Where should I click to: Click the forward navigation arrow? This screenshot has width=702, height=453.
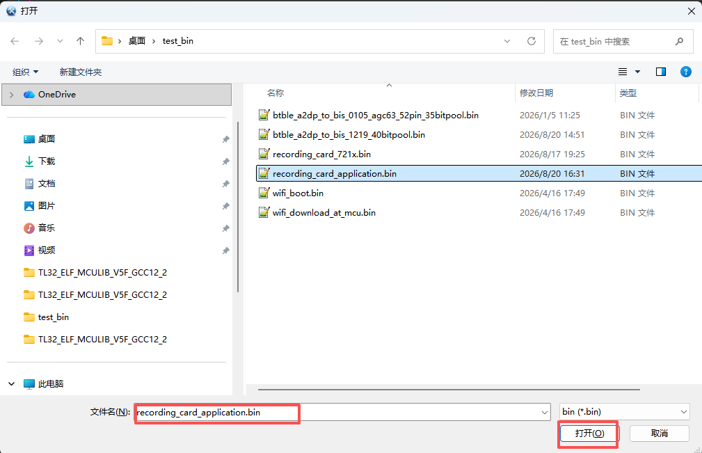39,41
